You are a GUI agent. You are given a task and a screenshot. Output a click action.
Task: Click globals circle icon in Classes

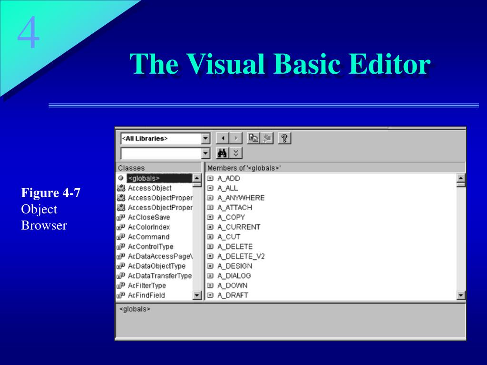pos(121,178)
